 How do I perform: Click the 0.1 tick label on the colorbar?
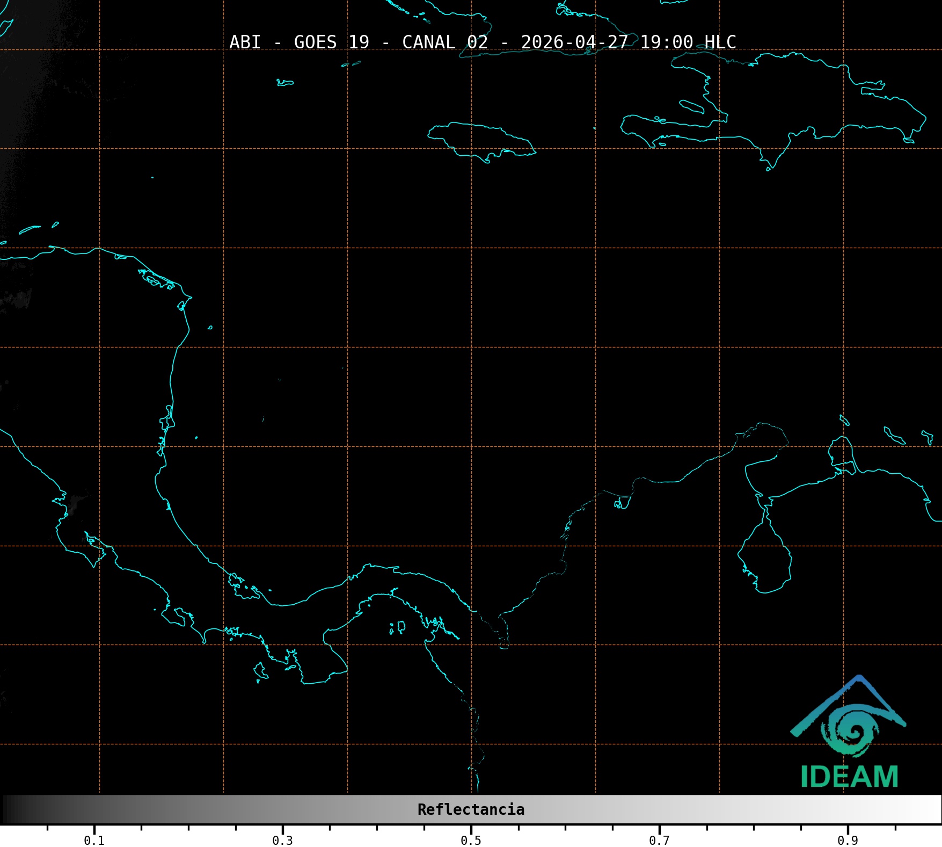click(94, 841)
